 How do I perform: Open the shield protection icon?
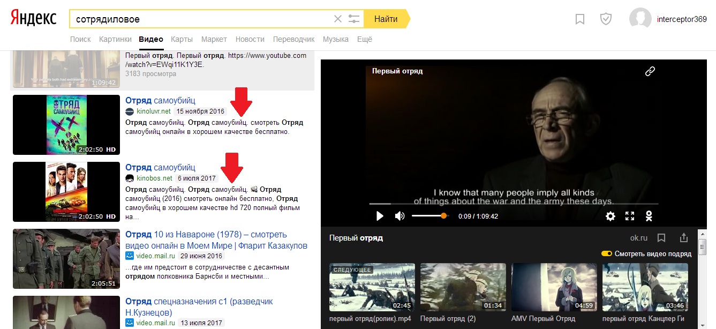coord(606,19)
